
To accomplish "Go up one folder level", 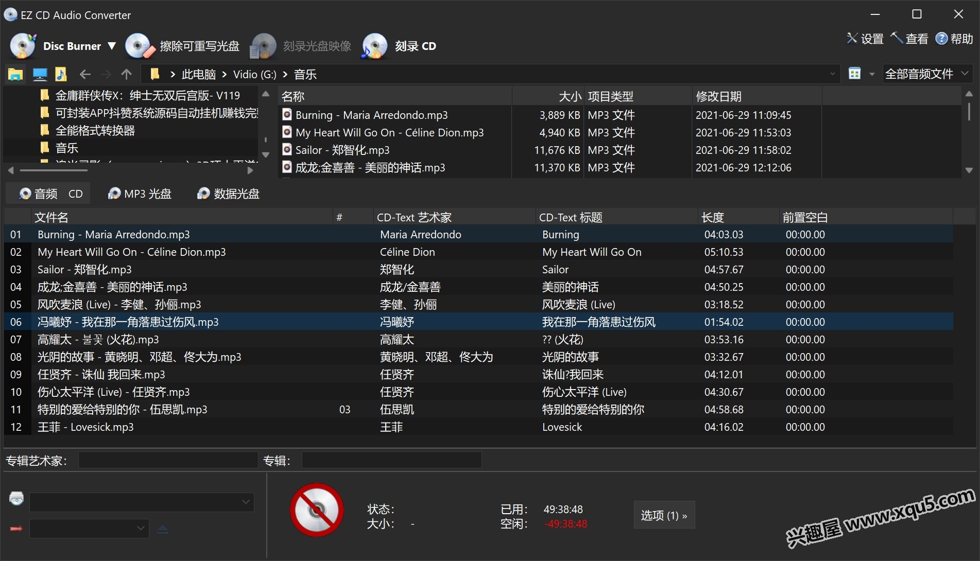I will pos(126,74).
